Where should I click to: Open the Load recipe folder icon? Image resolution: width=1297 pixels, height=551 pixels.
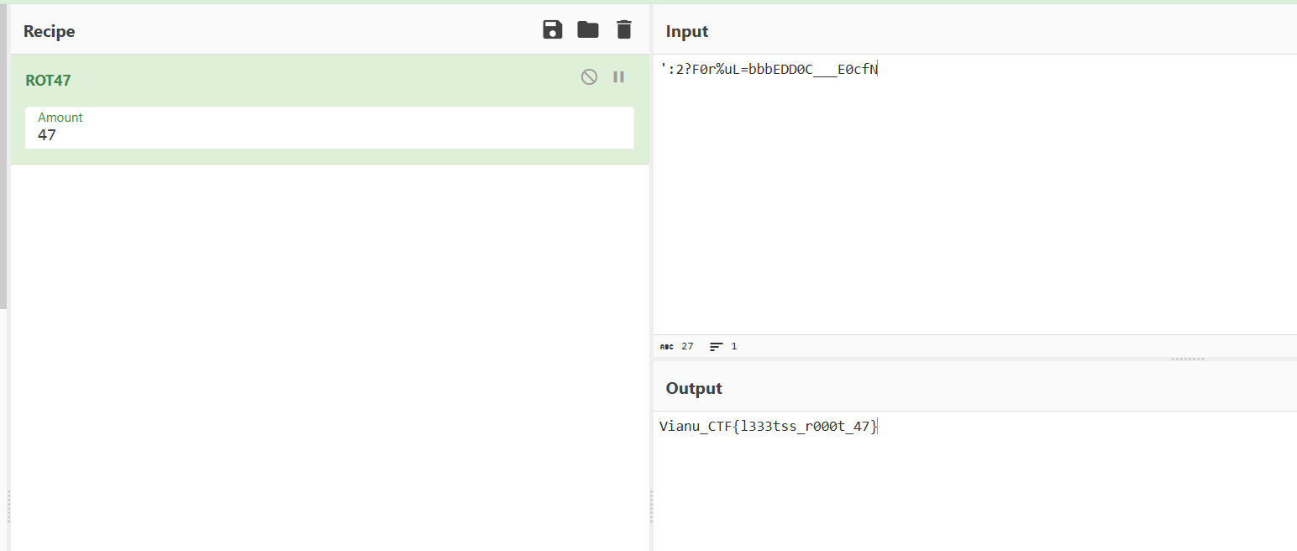pos(588,30)
